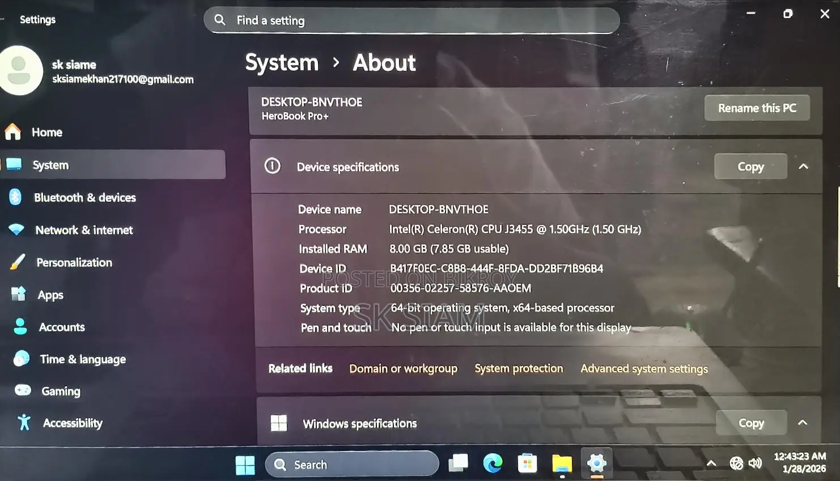Screen dimensions: 840x481
Task: Click the magnifier icon in Find a setting
Action: pyautogui.click(x=219, y=20)
